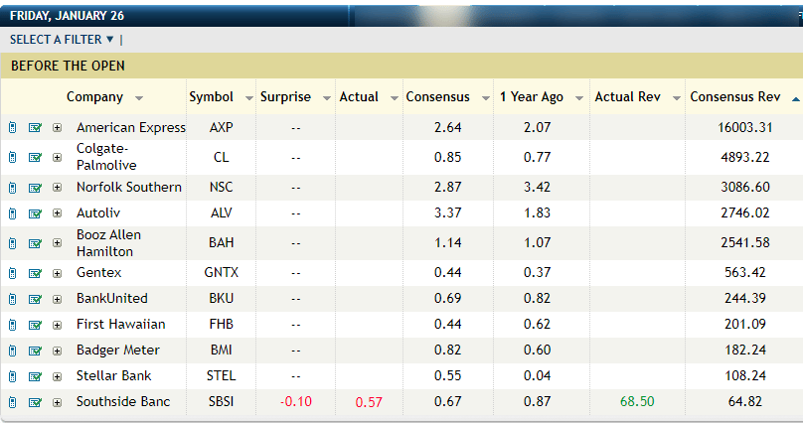Image resolution: width=803 pixels, height=423 pixels.
Task: Expand the Stellar Bank row details
Action: [x=57, y=376]
